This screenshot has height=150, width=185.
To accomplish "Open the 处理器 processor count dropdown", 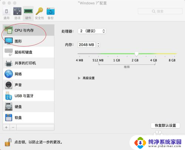I will (x=92, y=31).
